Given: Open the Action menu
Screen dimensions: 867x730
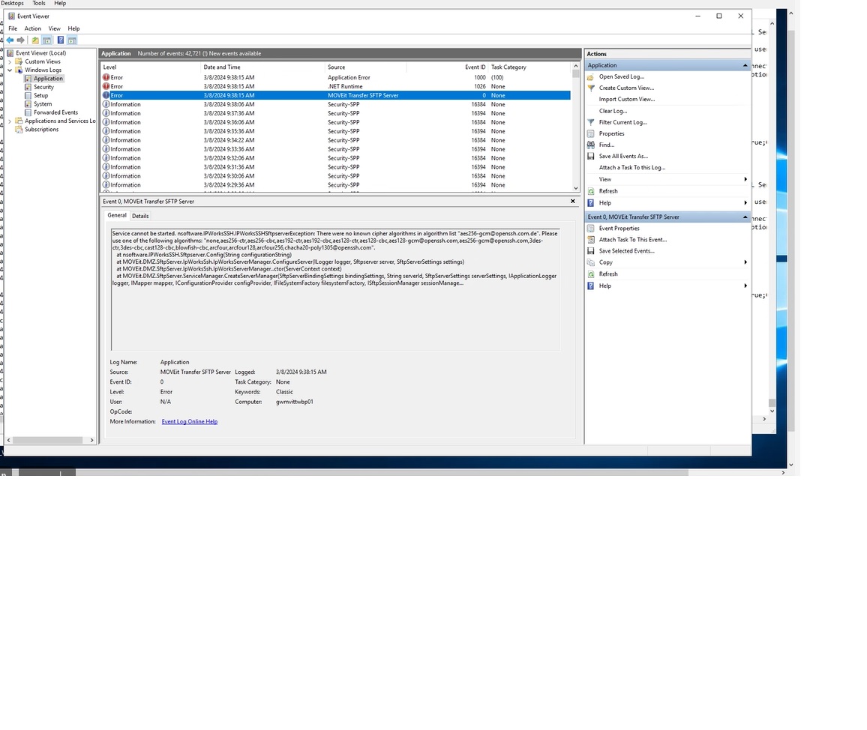Looking at the screenshot, I should coord(32,28).
